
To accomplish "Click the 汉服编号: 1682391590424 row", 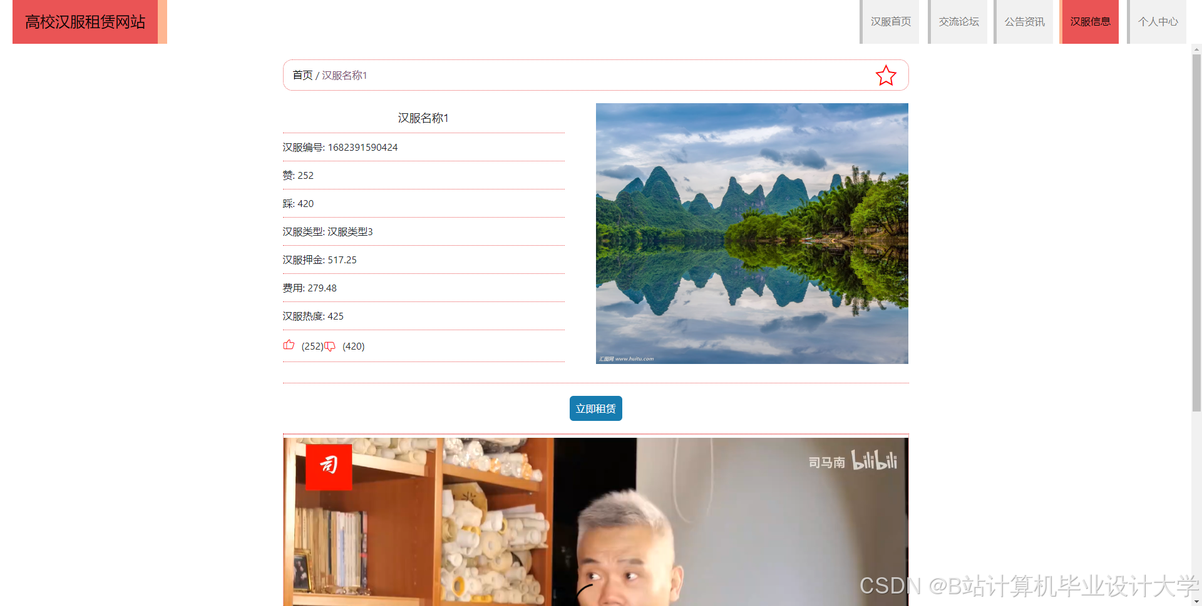I will pos(423,147).
